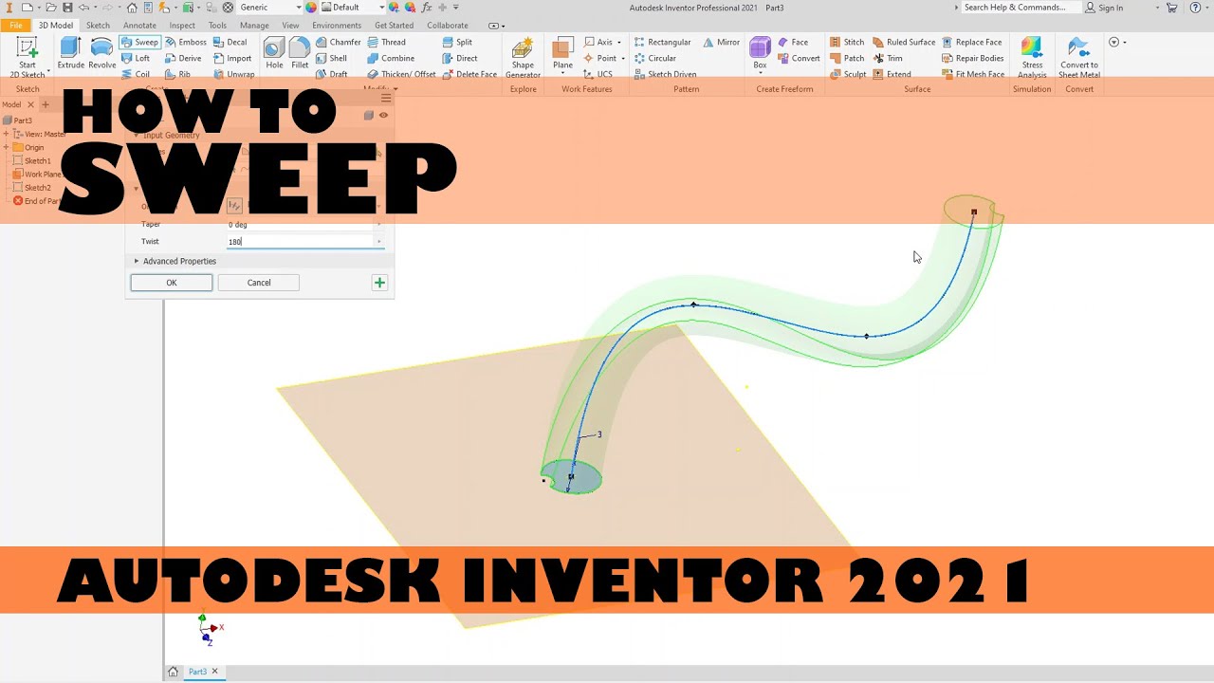1214x683 pixels.
Task: Choose Replace Face tool
Action: [x=971, y=42]
